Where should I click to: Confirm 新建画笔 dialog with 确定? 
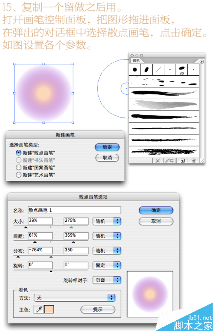[107, 147]
